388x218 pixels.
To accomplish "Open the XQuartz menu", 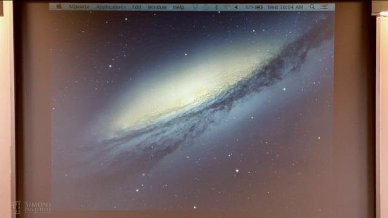I will click(79, 7).
